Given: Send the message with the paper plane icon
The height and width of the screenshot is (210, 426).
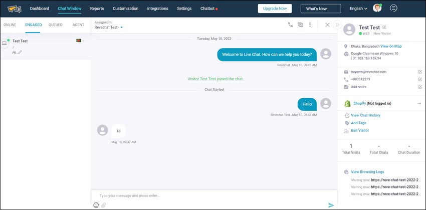Looking at the screenshot, I should click(331, 205).
